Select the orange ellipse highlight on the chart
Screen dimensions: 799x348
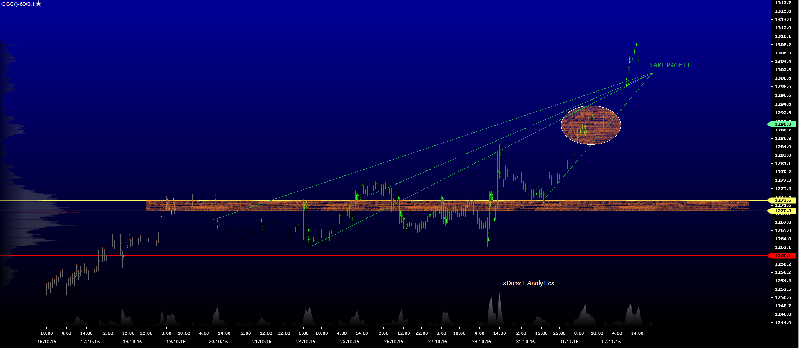click(591, 125)
